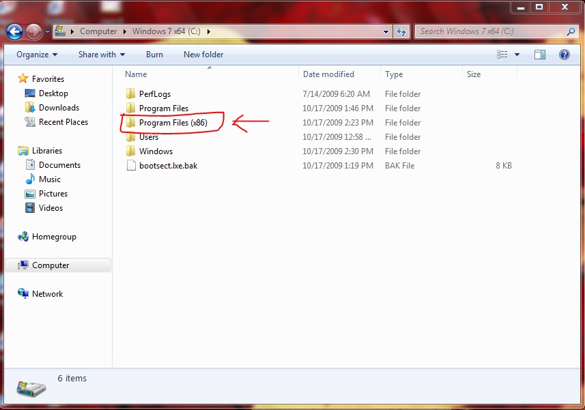Expand the address bar history dropdown
The height and width of the screenshot is (410, 585).
[x=386, y=31]
